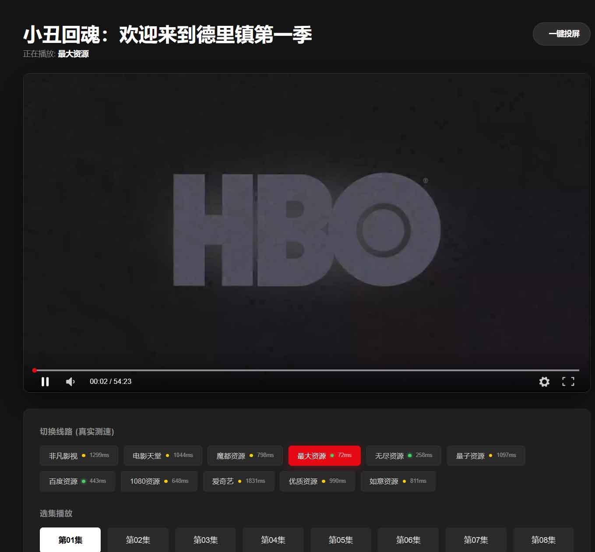Click the pause icon in the player controls

pos(45,381)
